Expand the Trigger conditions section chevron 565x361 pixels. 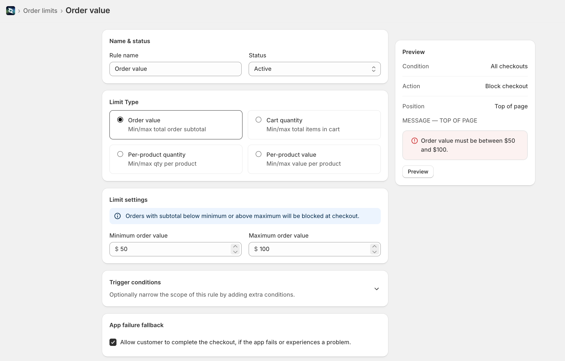tap(377, 289)
